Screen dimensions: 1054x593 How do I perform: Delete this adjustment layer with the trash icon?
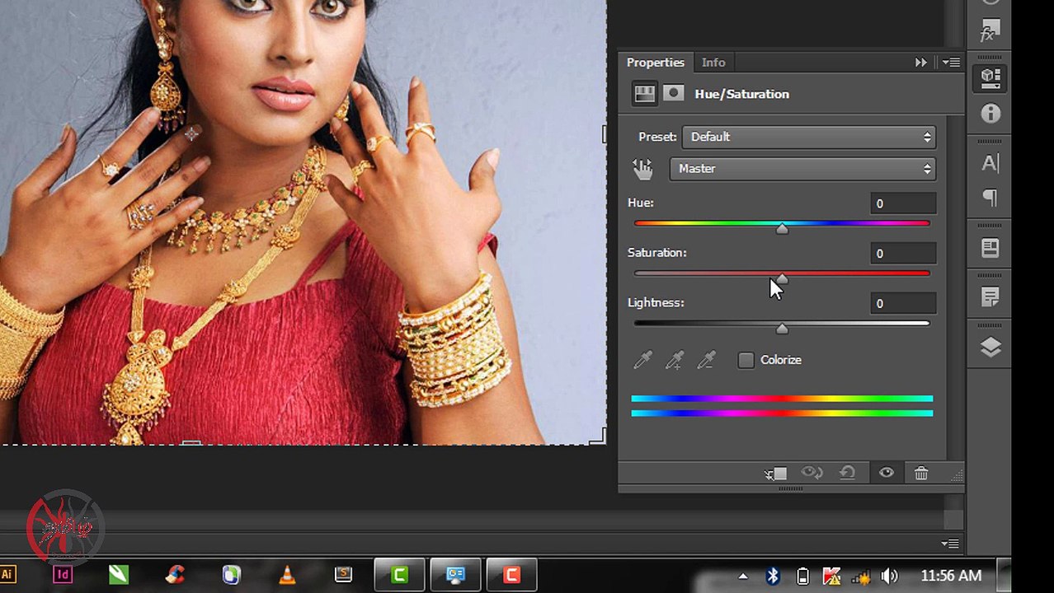[921, 473]
